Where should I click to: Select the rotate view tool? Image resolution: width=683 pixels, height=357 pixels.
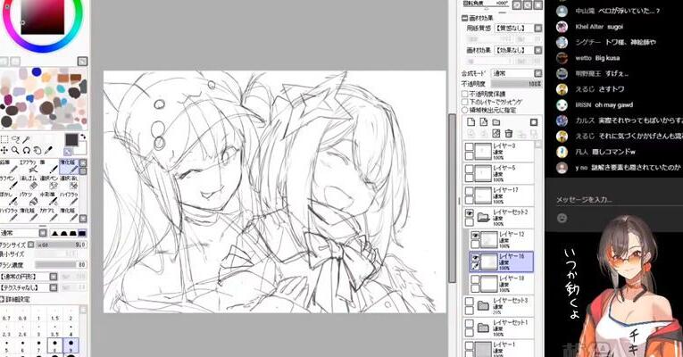coord(27,150)
